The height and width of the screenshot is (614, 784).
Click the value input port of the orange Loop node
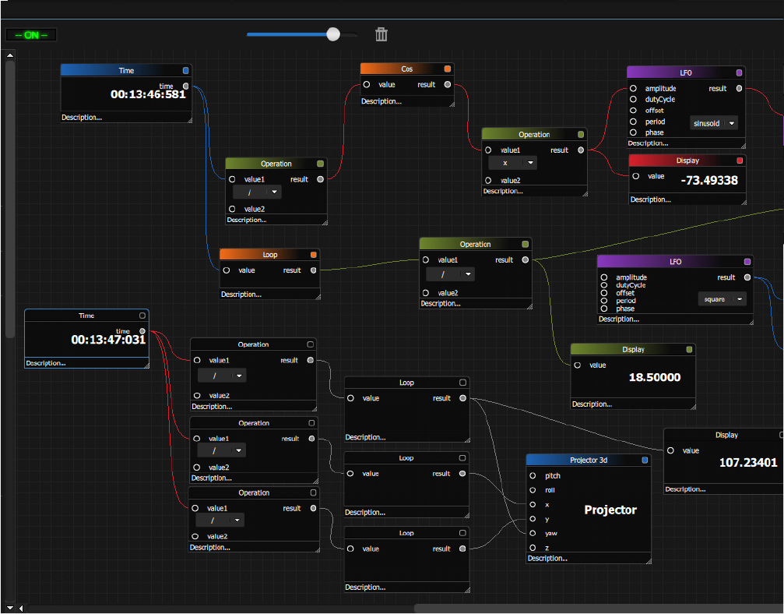pyautogui.click(x=227, y=270)
